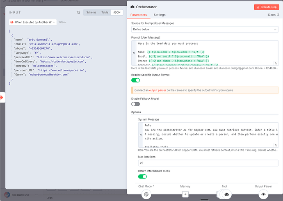Open the three-dot menu beside Eric Dumesnil

(37, 195)
